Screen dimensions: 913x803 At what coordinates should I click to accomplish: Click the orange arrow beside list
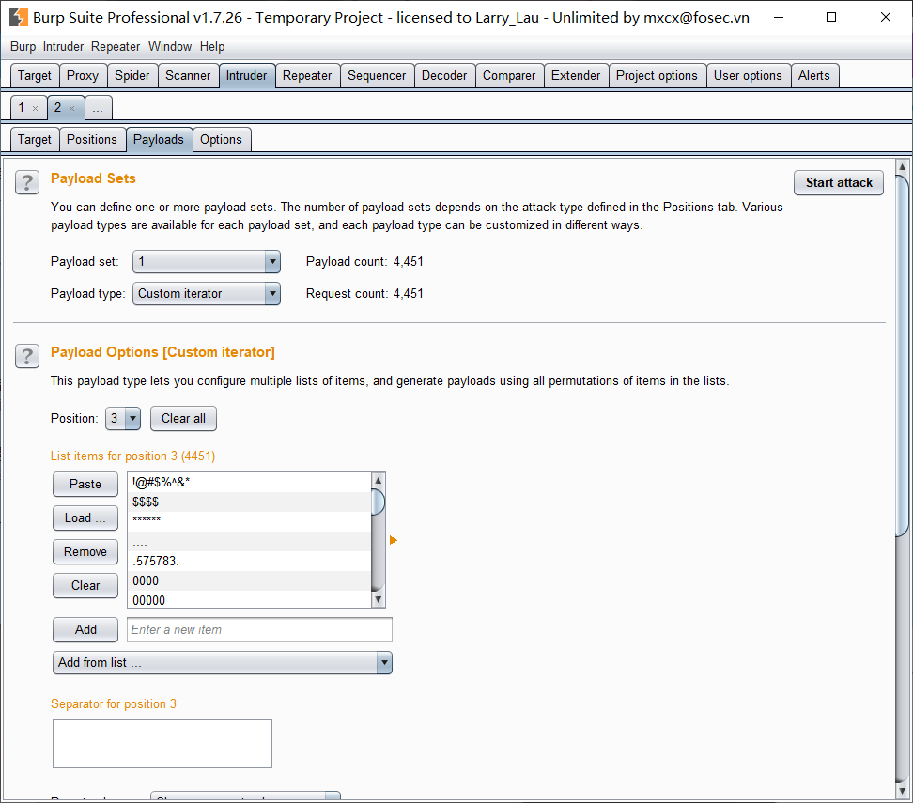[x=393, y=540]
